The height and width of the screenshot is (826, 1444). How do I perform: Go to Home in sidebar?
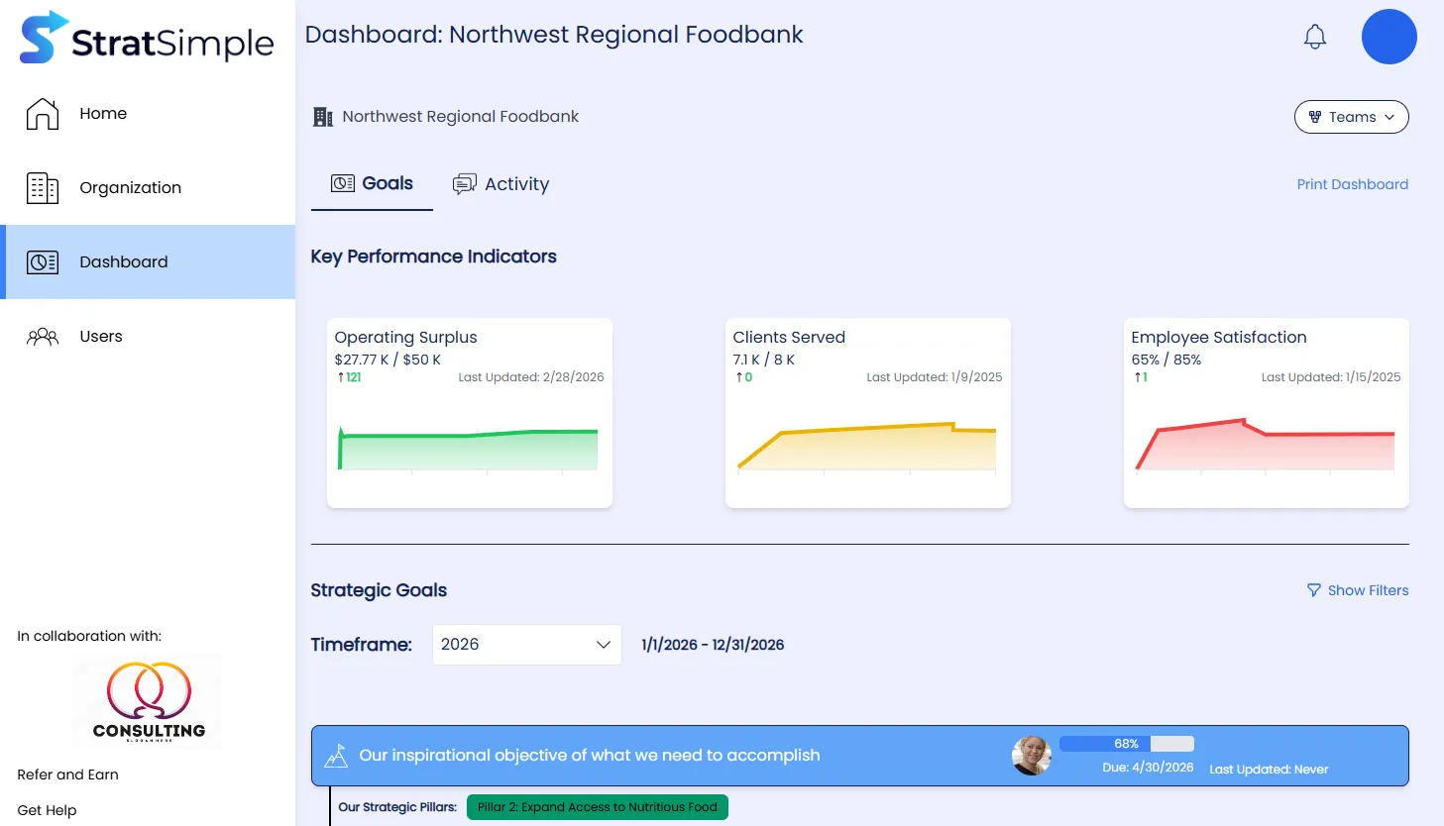148,114
